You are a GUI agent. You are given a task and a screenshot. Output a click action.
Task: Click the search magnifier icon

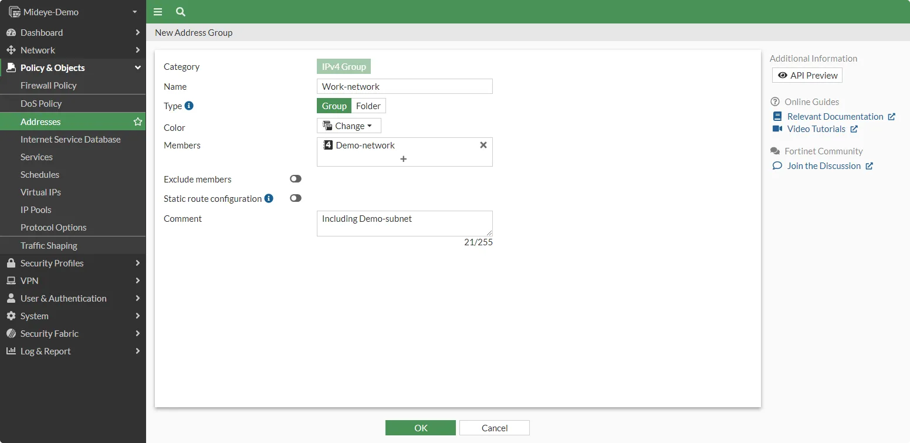pyautogui.click(x=180, y=12)
